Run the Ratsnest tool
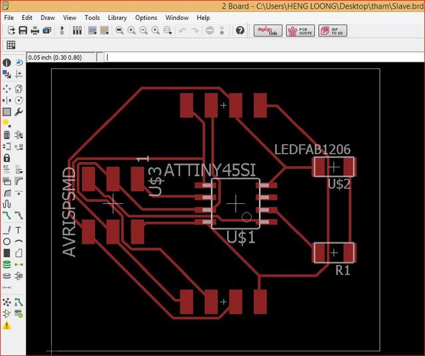Image resolution: width=425 pixels, height=356 pixels. [7, 302]
